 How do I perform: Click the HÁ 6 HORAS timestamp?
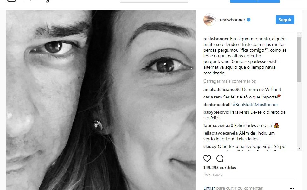pyautogui.click(x=213, y=175)
